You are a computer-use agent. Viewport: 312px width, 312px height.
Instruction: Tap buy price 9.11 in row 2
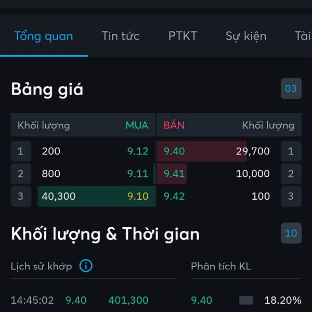(138, 174)
